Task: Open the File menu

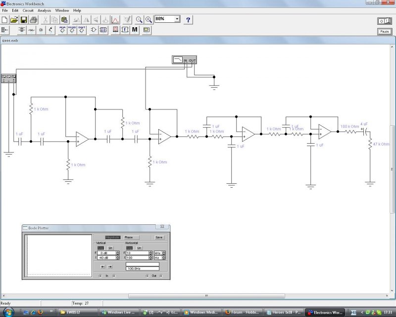Action: (5, 10)
